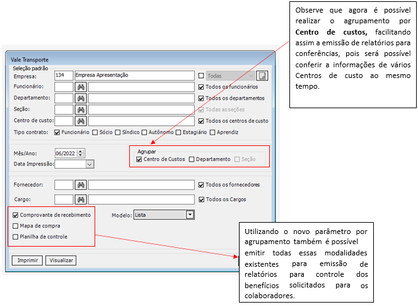Image resolution: width=418 pixels, height=307 pixels.
Task: Open the Data Impressão date dropdown
Action: pos(90,164)
